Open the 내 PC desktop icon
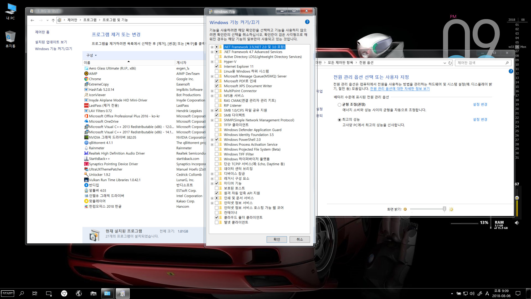 point(11,12)
